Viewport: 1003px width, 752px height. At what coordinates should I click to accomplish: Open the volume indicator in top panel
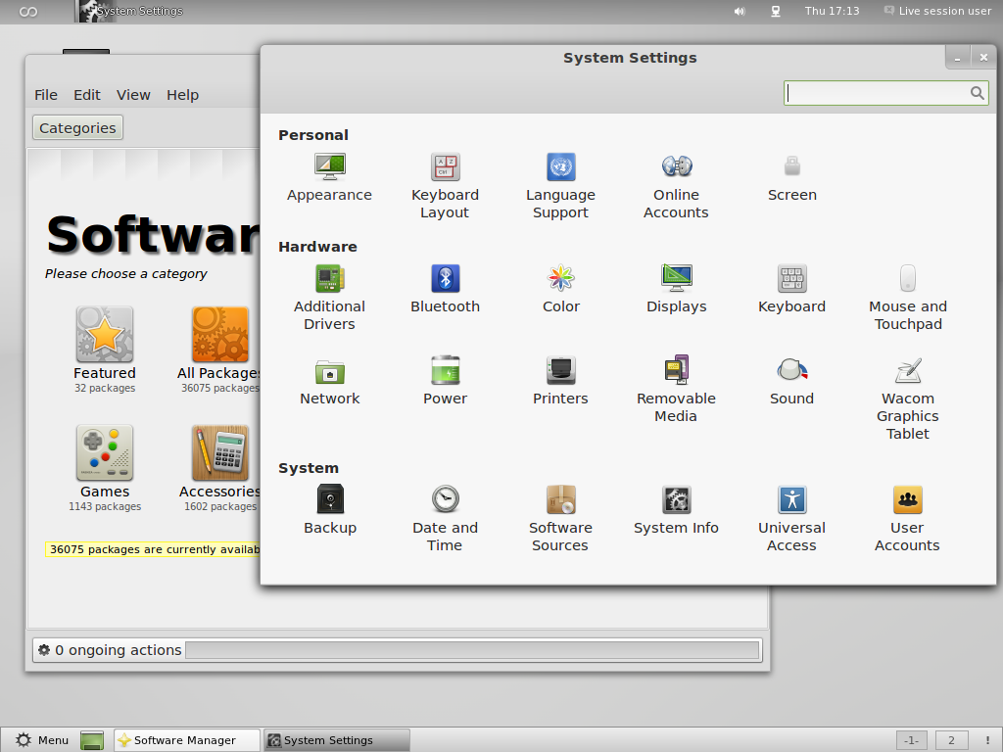click(x=740, y=11)
